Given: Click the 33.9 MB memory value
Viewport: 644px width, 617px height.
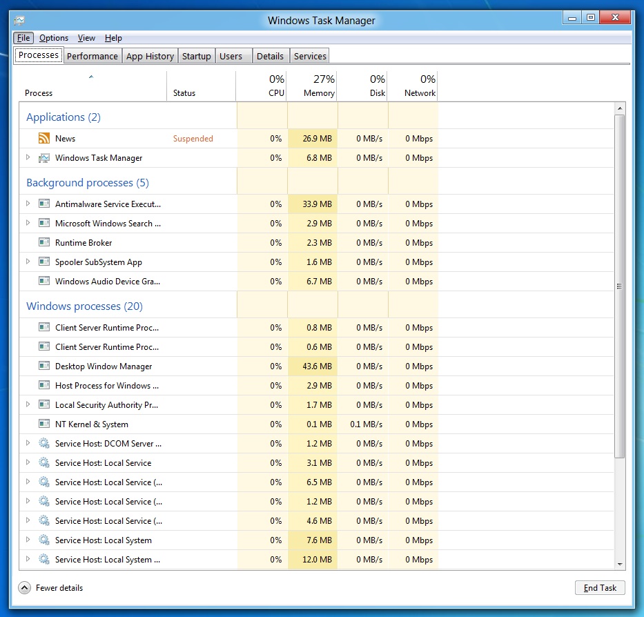Looking at the screenshot, I should [317, 204].
